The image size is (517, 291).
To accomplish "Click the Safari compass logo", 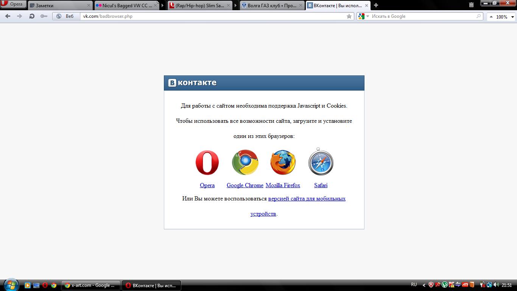I will (x=321, y=162).
